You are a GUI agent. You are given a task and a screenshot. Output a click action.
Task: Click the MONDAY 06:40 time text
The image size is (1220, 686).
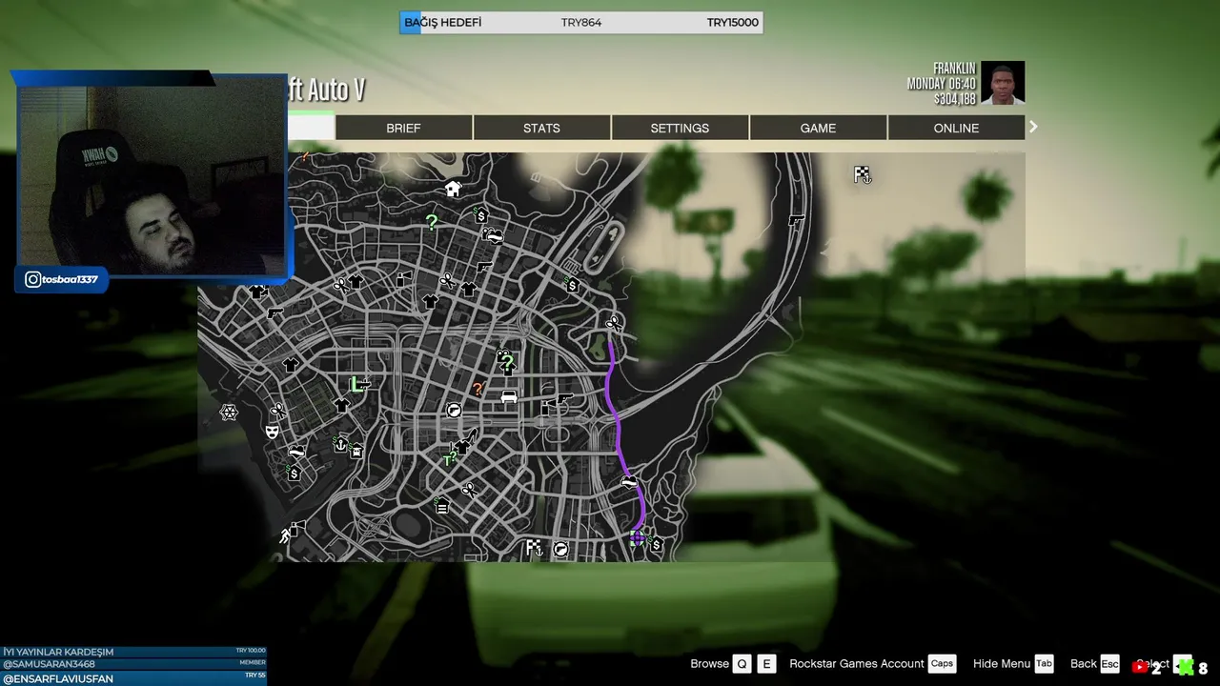point(942,84)
